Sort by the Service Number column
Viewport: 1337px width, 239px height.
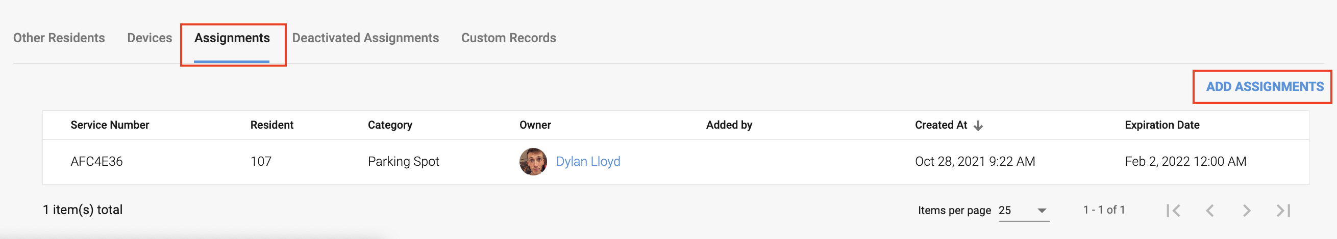click(x=110, y=125)
